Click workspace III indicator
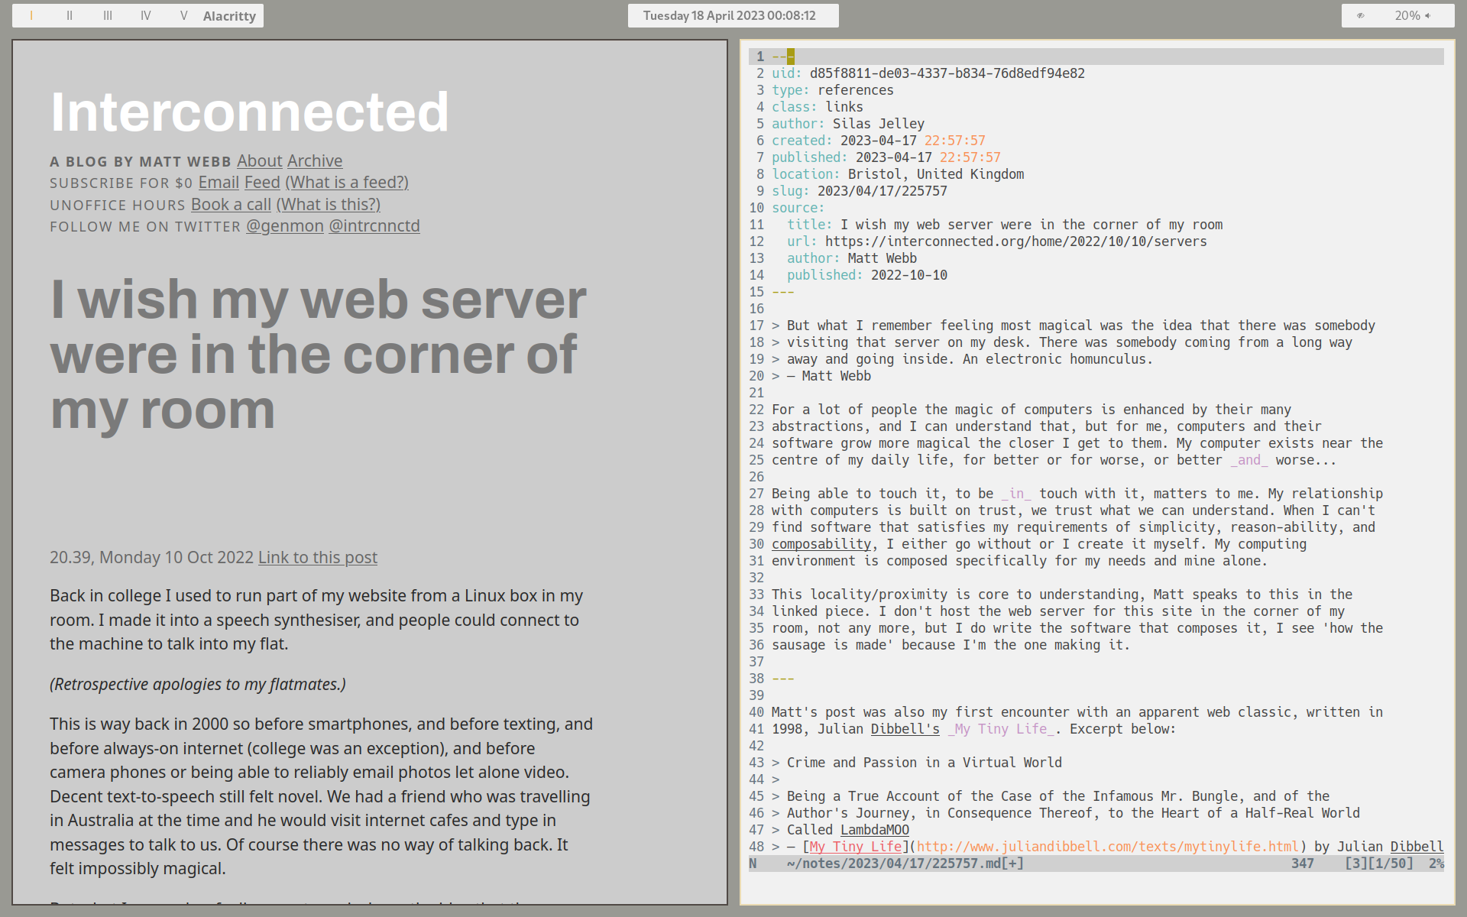The height and width of the screenshot is (917, 1467). 108,15
